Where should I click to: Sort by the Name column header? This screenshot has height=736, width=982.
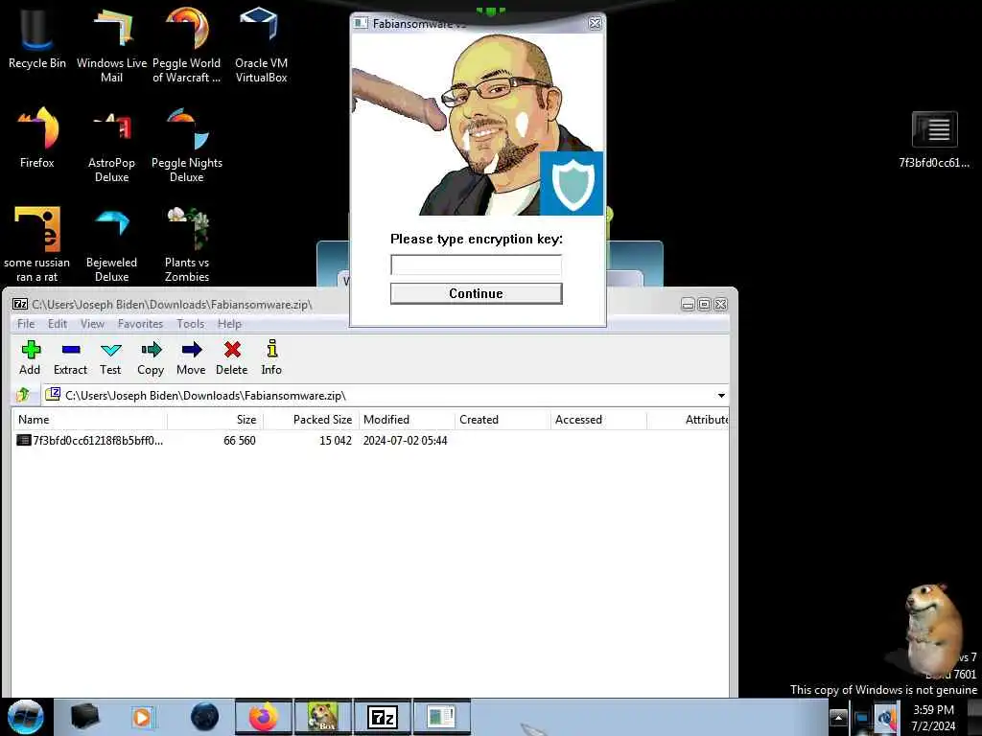(x=89, y=420)
